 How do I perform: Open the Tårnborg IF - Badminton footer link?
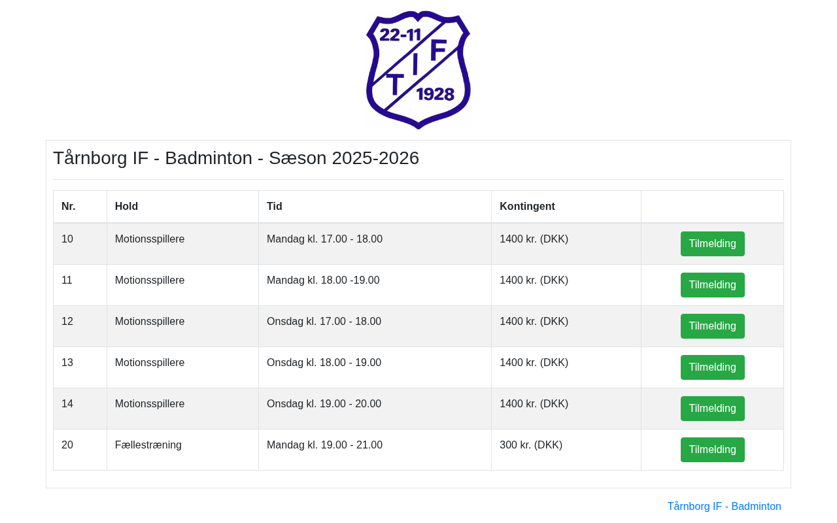click(724, 507)
